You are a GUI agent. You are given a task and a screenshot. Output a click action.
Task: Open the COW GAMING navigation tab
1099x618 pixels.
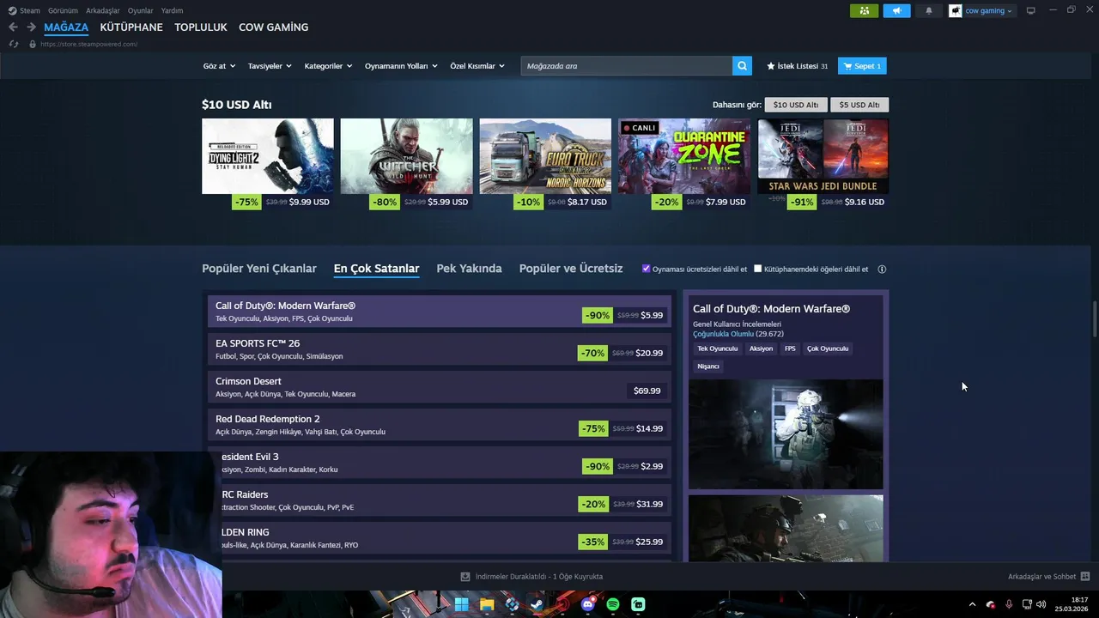click(x=273, y=27)
